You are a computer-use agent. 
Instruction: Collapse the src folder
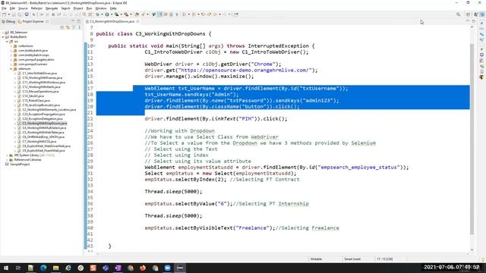point(7,42)
